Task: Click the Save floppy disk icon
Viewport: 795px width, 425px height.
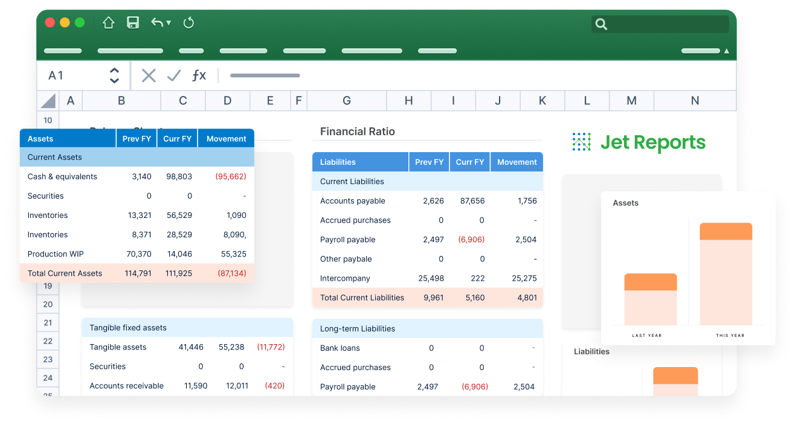Action: 133,23
